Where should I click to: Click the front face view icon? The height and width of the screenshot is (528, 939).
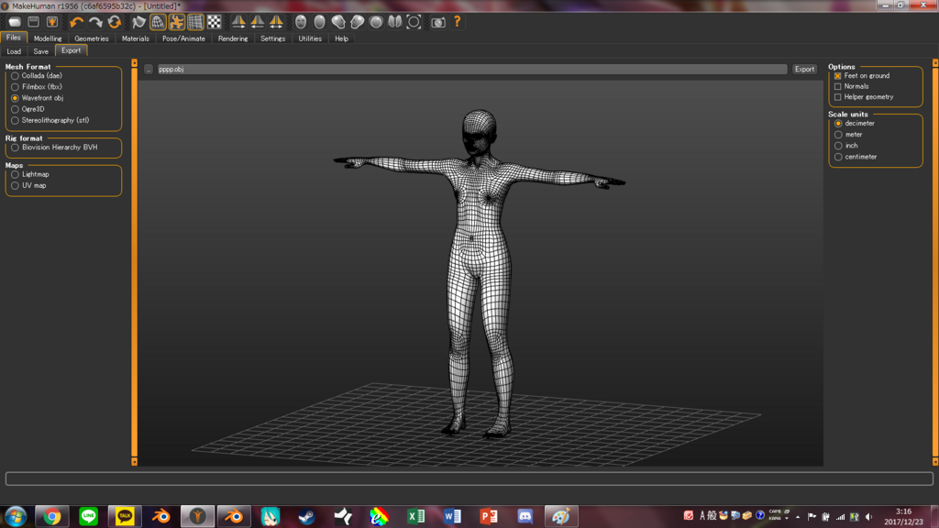point(301,22)
